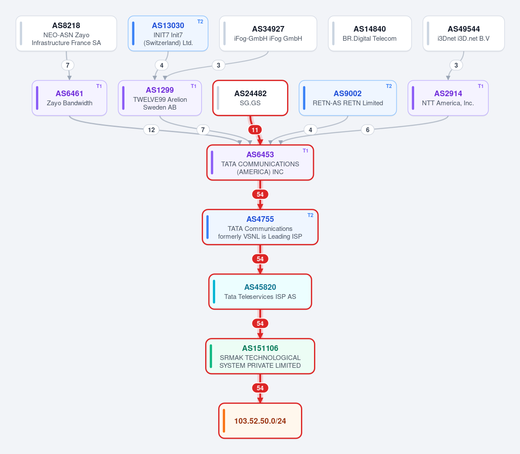The width and height of the screenshot is (520, 454).
Task: Click the AS151106 SRMAK Technological node
Action: click(260, 357)
